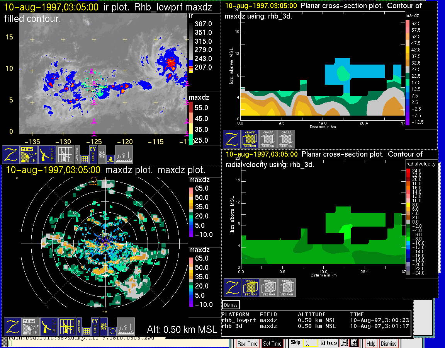Open the MAP overlay icon in maxdz window
This screenshot has height=348, width=445.
[95, 327]
